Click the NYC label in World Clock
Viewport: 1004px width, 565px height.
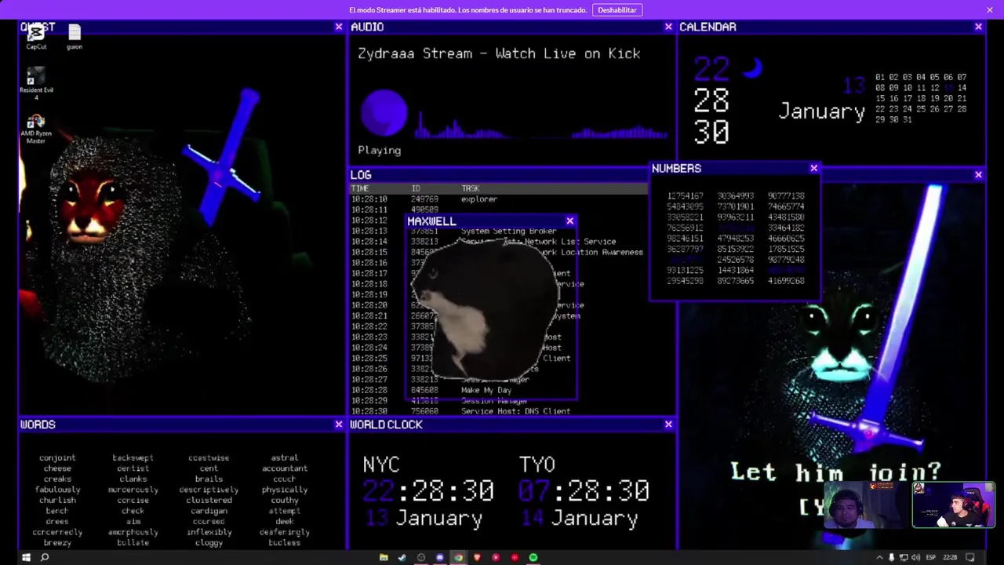tap(380, 465)
